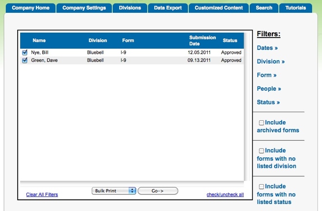
Task: Expand the People filter
Action: [269, 89]
